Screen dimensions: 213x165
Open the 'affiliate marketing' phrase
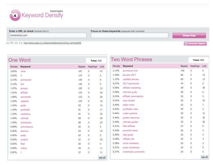tap(132, 88)
